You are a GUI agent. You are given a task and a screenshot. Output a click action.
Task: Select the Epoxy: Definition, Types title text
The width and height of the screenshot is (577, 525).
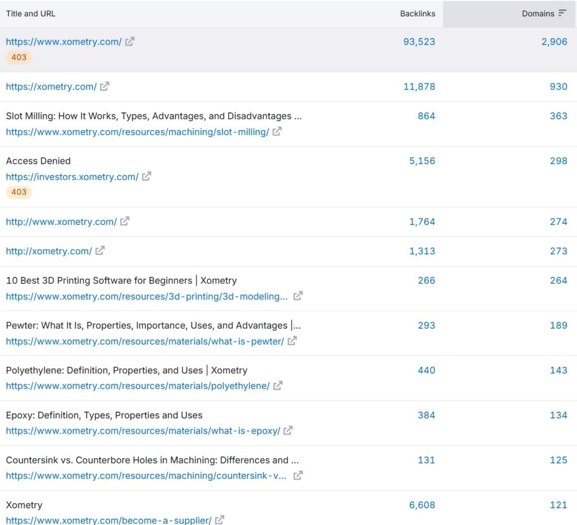pyautogui.click(x=104, y=415)
